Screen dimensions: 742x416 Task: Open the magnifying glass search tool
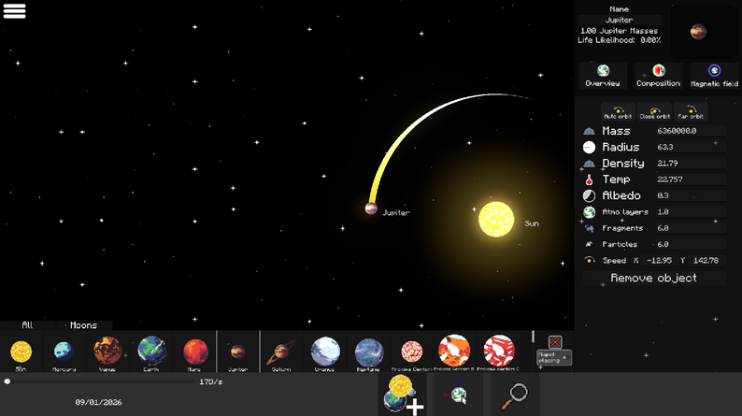[x=515, y=394]
